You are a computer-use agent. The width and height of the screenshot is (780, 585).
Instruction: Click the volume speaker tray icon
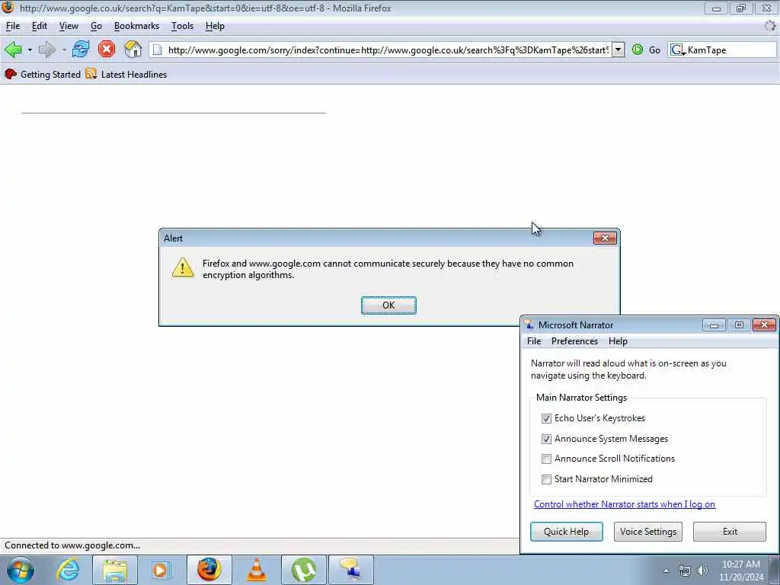tap(702, 571)
